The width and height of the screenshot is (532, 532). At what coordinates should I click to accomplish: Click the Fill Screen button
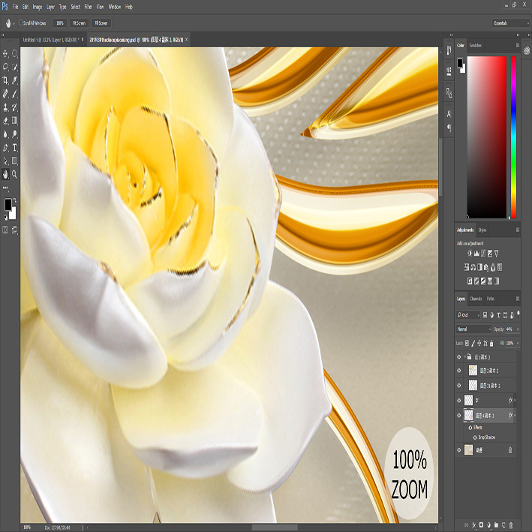pos(101,23)
